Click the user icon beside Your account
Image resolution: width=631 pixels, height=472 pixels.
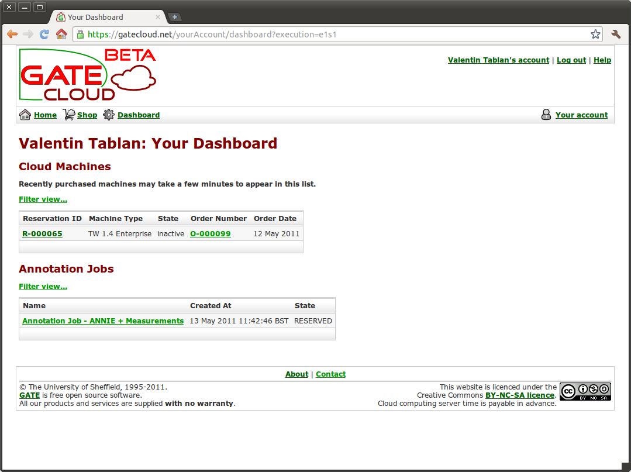tap(546, 115)
